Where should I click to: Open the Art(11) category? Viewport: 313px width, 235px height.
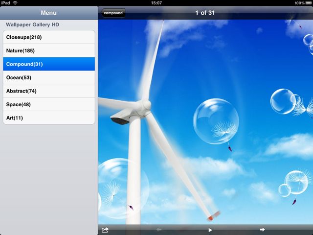click(49, 117)
